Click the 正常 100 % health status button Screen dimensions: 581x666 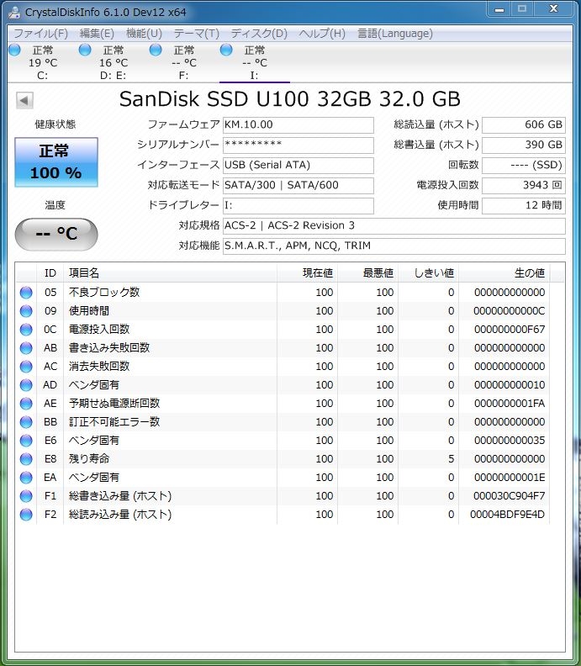(56, 161)
